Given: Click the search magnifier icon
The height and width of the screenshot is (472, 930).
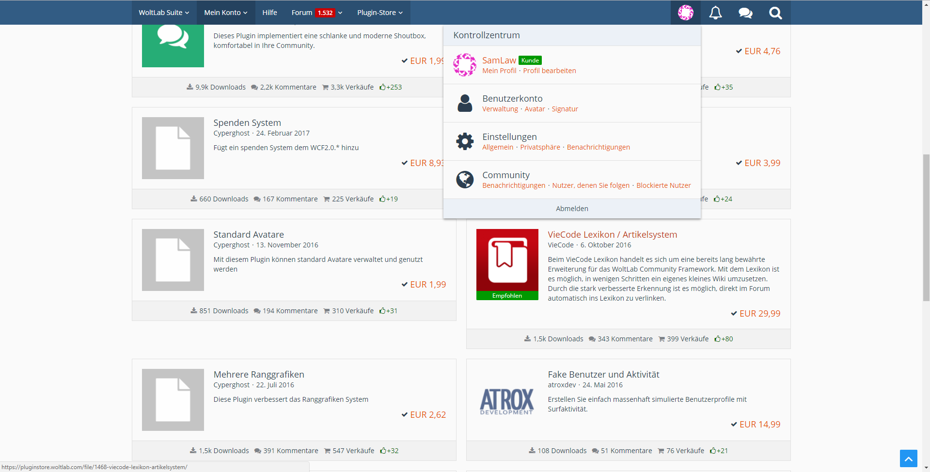Looking at the screenshot, I should point(775,13).
